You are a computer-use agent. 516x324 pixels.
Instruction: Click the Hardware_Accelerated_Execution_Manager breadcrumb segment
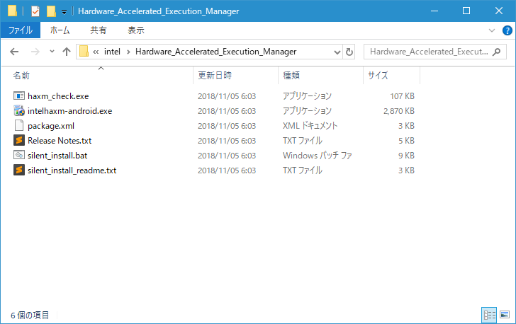click(x=216, y=52)
